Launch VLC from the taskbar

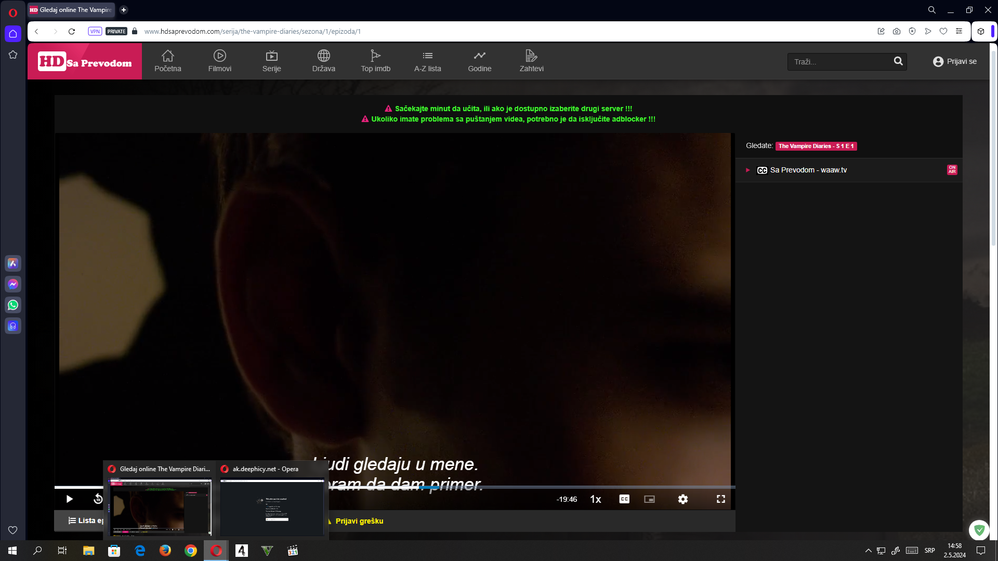click(x=267, y=551)
